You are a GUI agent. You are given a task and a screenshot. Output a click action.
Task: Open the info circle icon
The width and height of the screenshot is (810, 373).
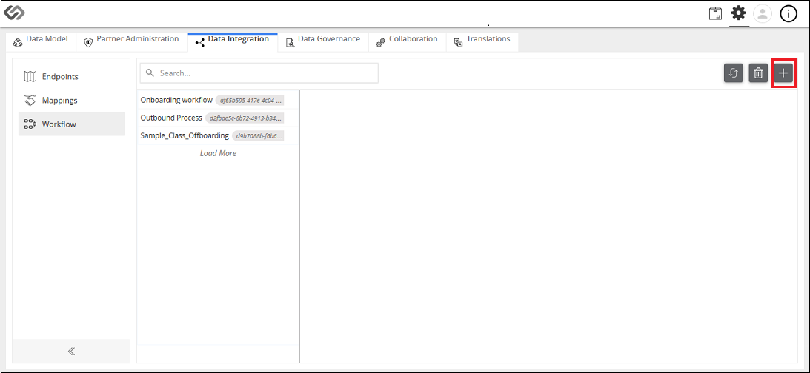[789, 14]
